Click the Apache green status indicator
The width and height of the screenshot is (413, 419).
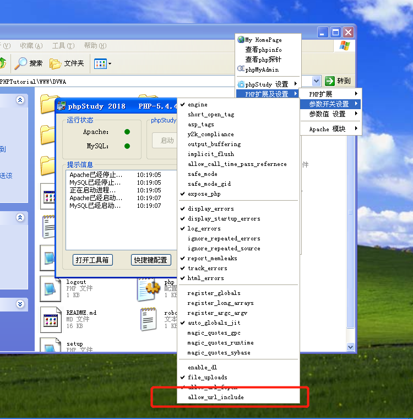click(x=127, y=132)
